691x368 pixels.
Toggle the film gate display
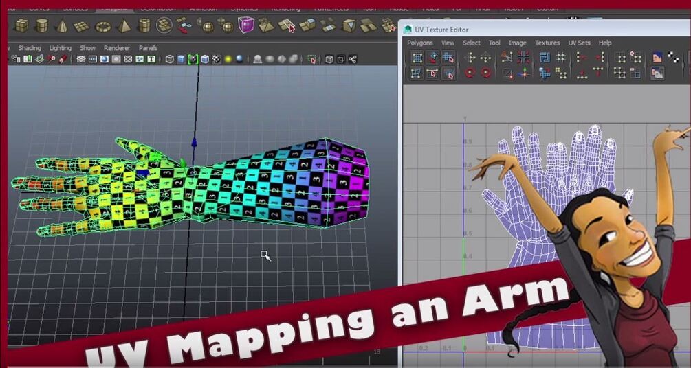click(93, 59)
